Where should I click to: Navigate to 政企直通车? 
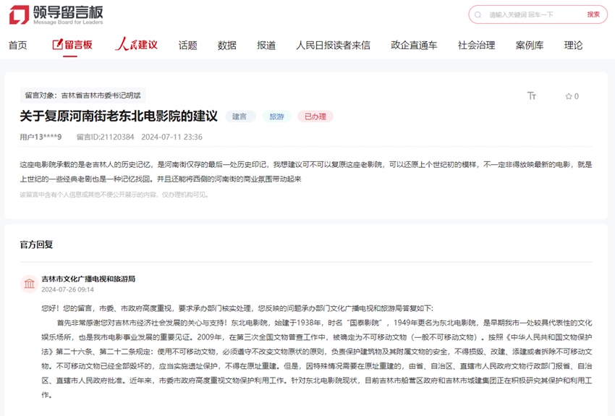coord(414,45)
